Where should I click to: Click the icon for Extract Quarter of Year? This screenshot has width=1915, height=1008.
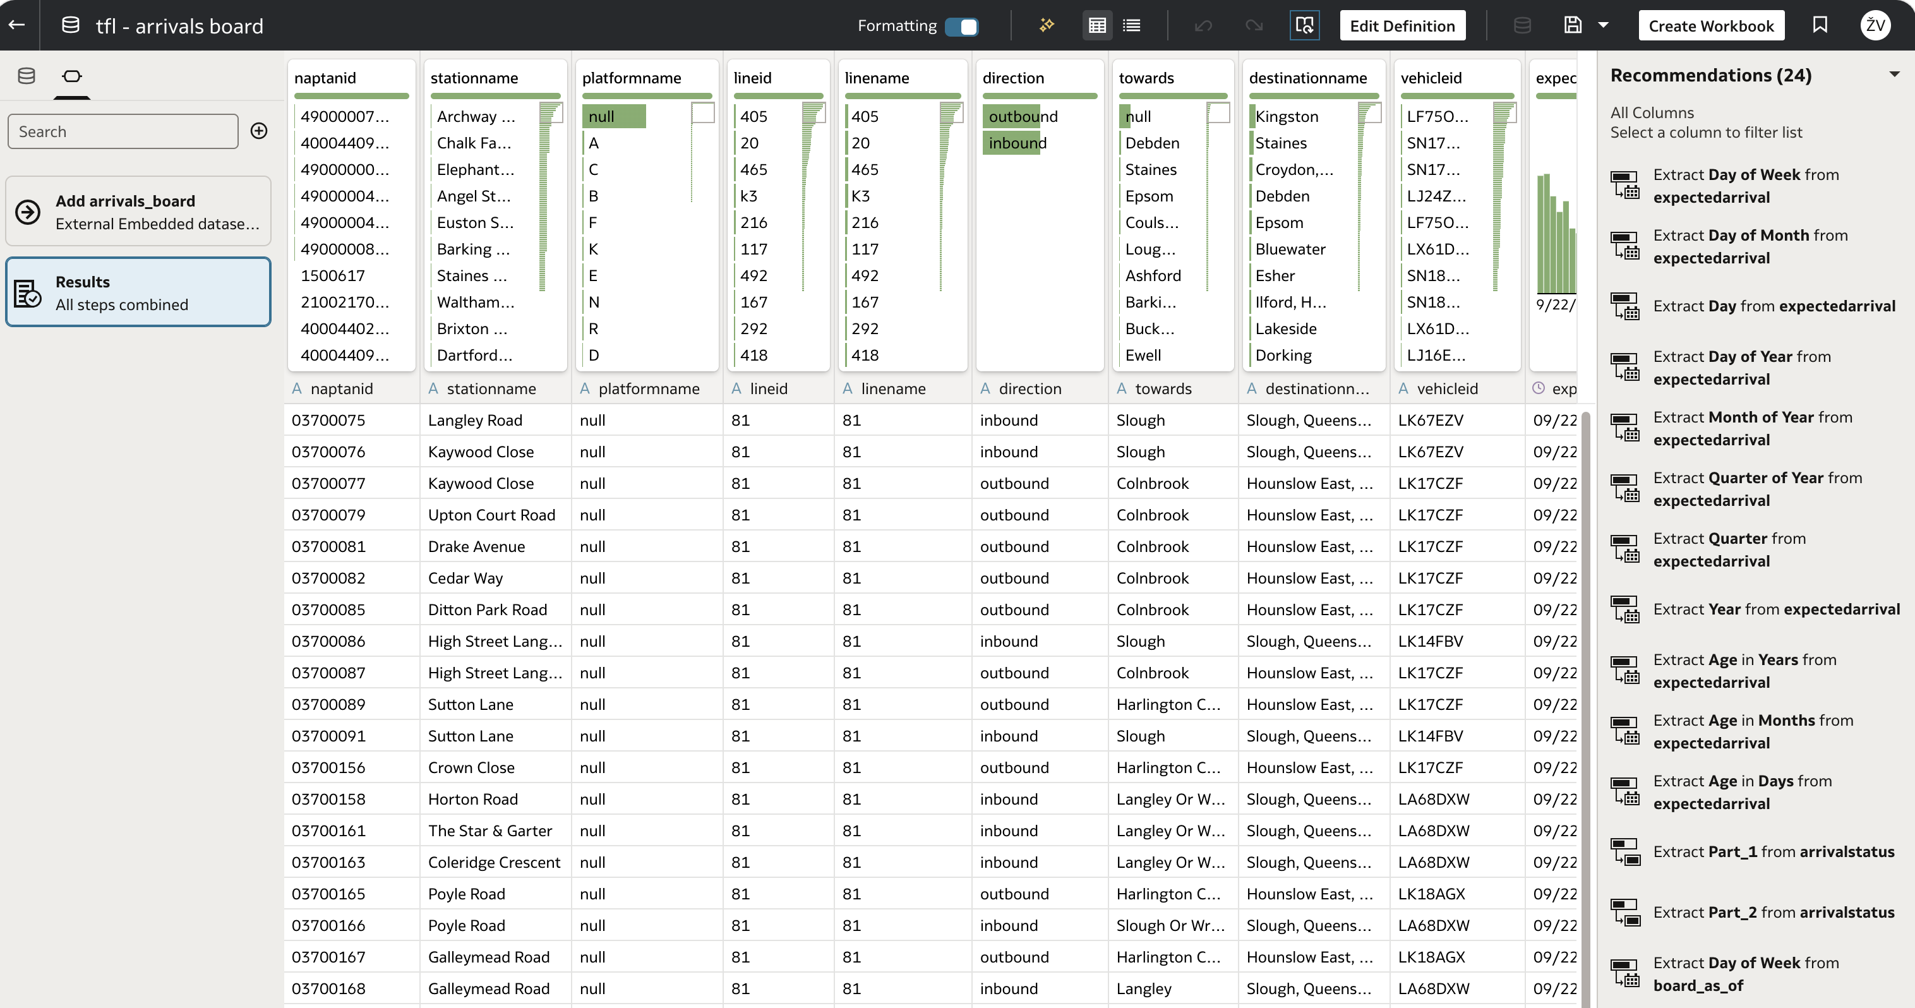click(1625, 488)
